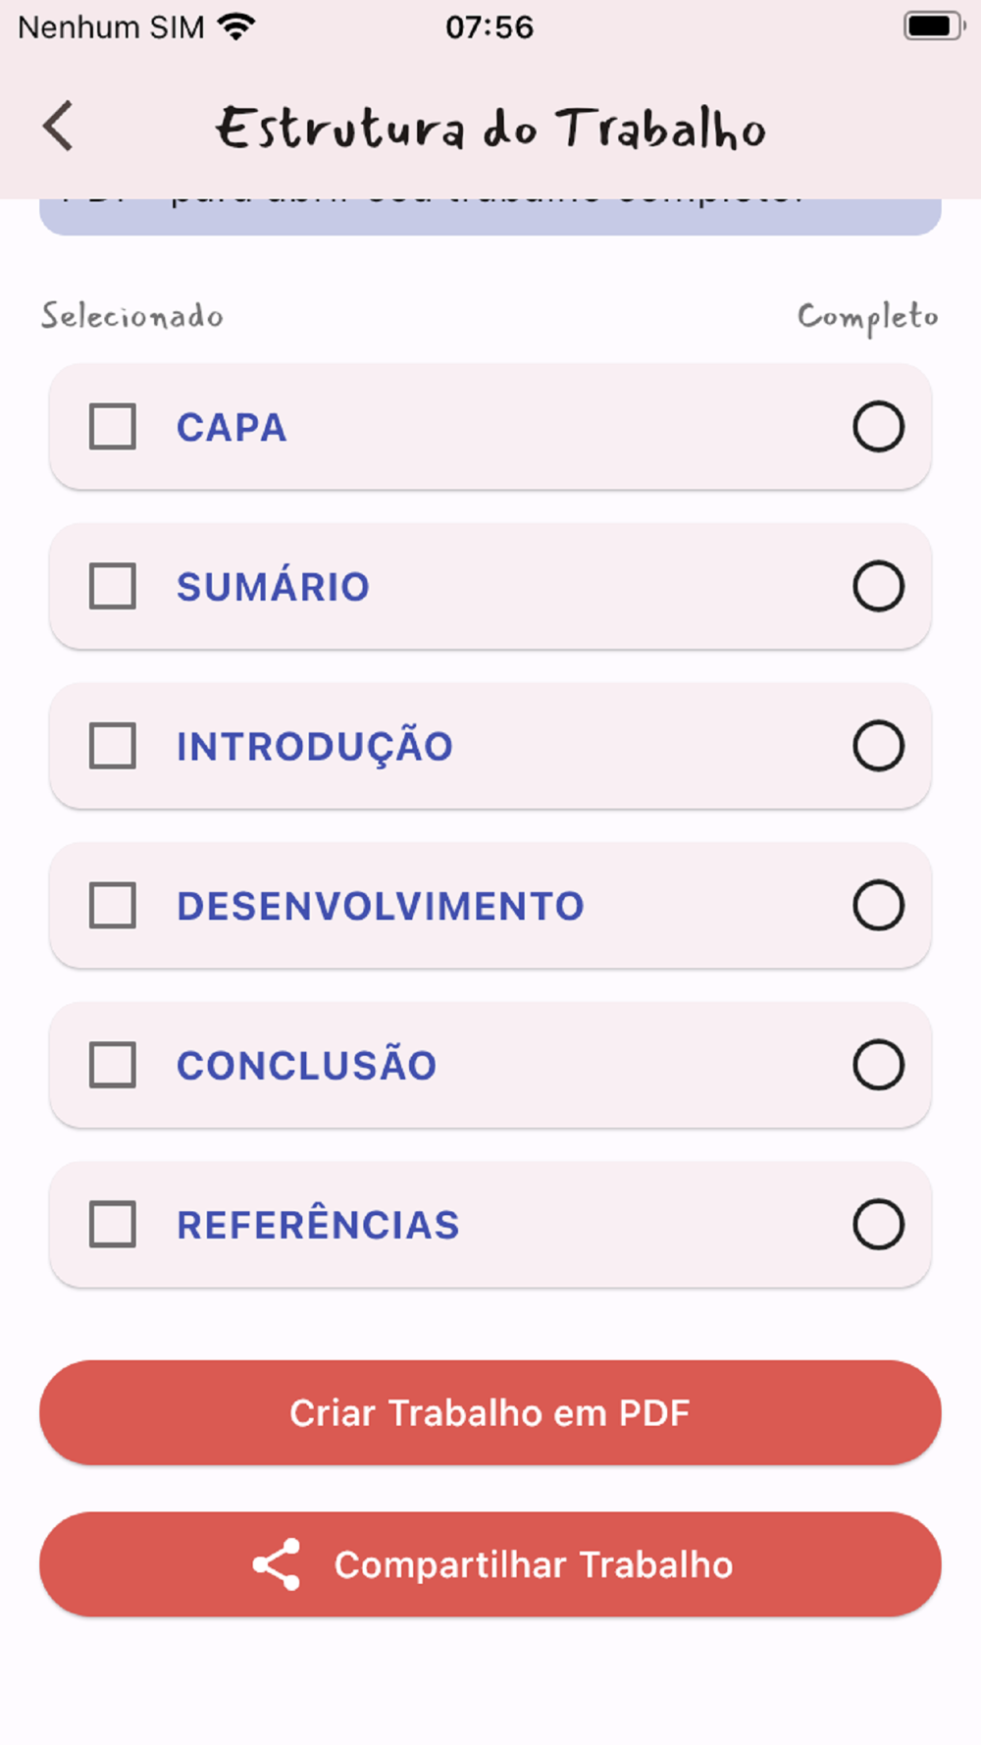Mark SUMÁRIO complete via its circle

878,587
